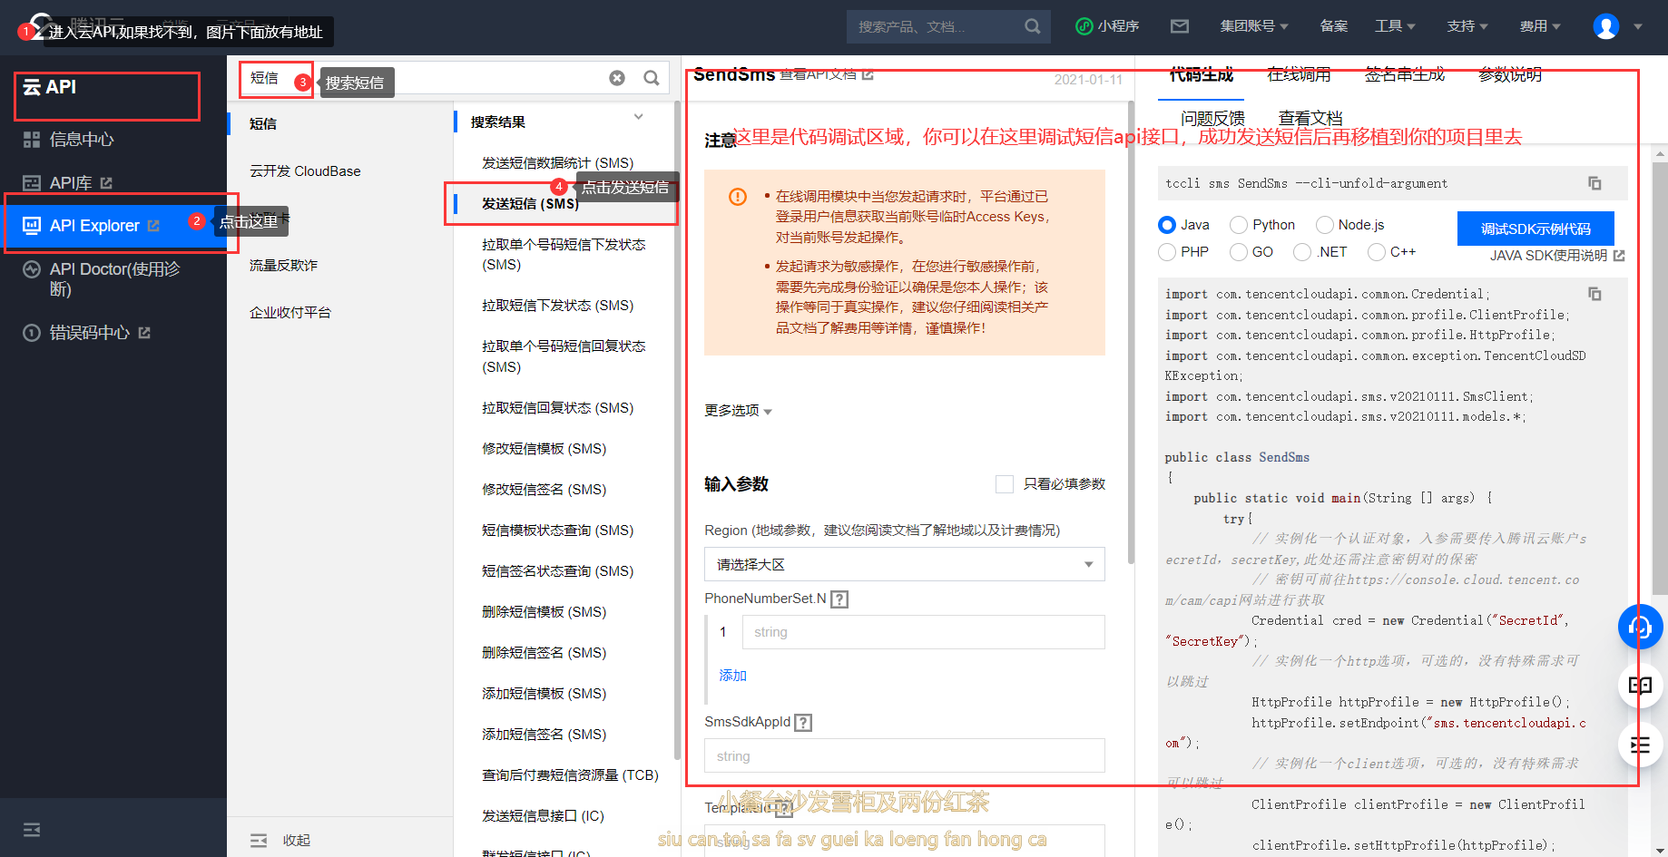Open the 工具 dropdown menu
Screen dimensions: 1668x857
[1395, 26]
